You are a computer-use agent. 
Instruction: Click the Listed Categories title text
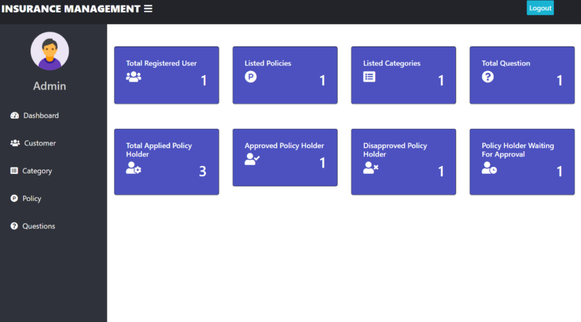point(391,63)
